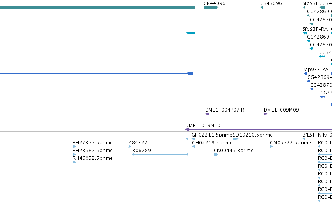Click the CR43096 small arrow glyph
This screenshot has height=203, width=332.
click(x=261, y=7)
